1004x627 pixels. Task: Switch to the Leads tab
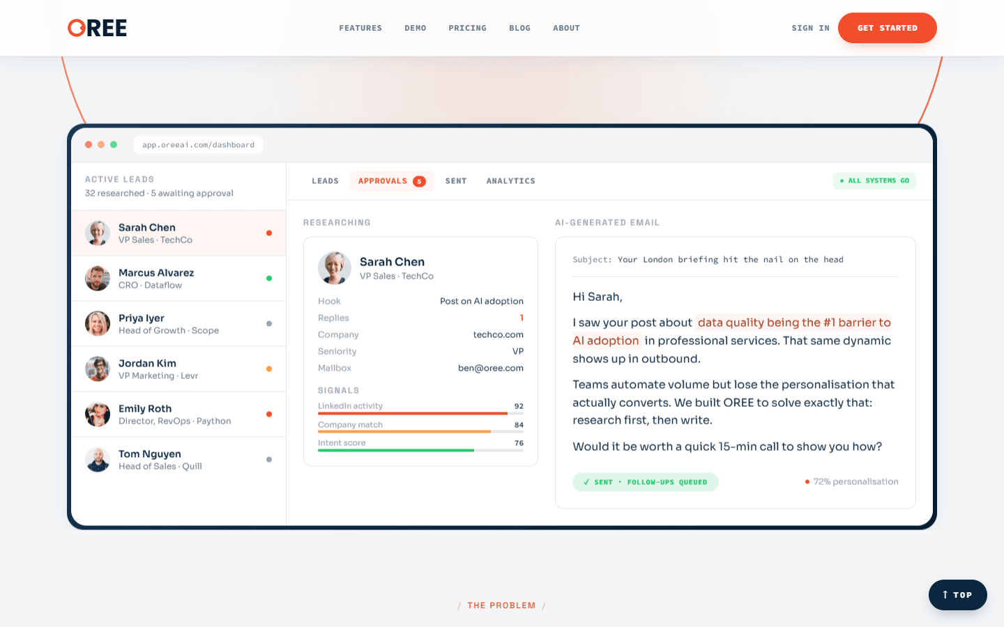pos(325,181)
